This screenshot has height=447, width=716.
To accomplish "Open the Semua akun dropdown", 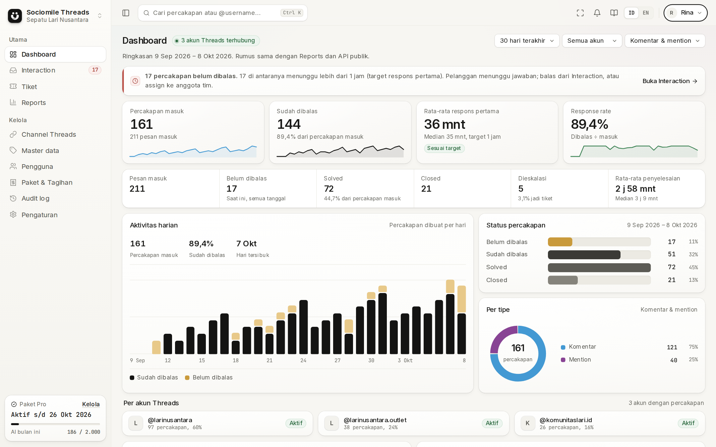I will [592, 41].
